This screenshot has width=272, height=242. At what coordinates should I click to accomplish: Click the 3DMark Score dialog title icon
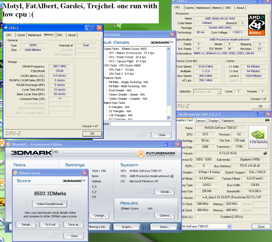click(x=15, y=173)
